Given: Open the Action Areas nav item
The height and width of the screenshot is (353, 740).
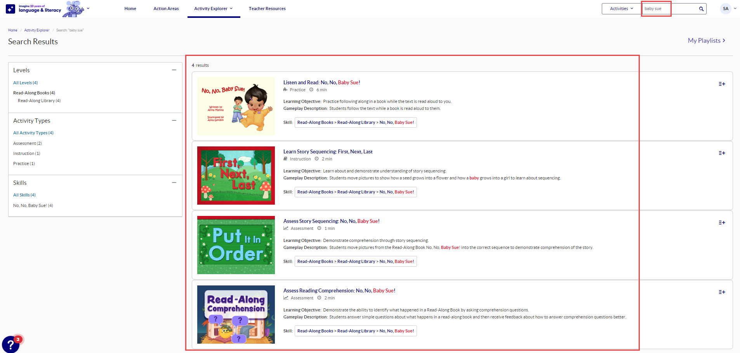Looking at the screenshot, I should click(x=166, y=9).
